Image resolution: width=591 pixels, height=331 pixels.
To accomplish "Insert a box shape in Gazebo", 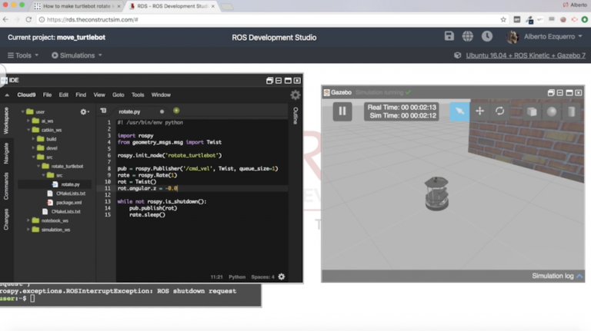I will coord(532,111).
